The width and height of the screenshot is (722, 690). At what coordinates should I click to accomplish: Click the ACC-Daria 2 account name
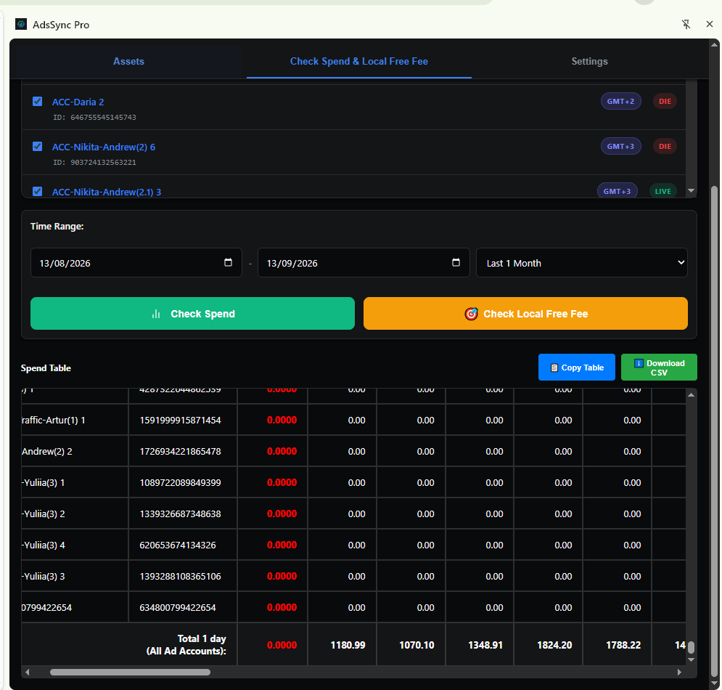click(x=78, y=102)
